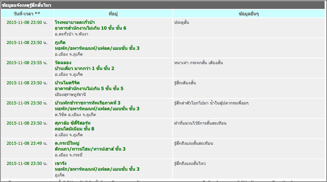This screenshot has height=182, width=327.
Task: Click the หมาเห่า กระจกสั่น เตียงสั่น remark
Action: (x=198, y=63)
